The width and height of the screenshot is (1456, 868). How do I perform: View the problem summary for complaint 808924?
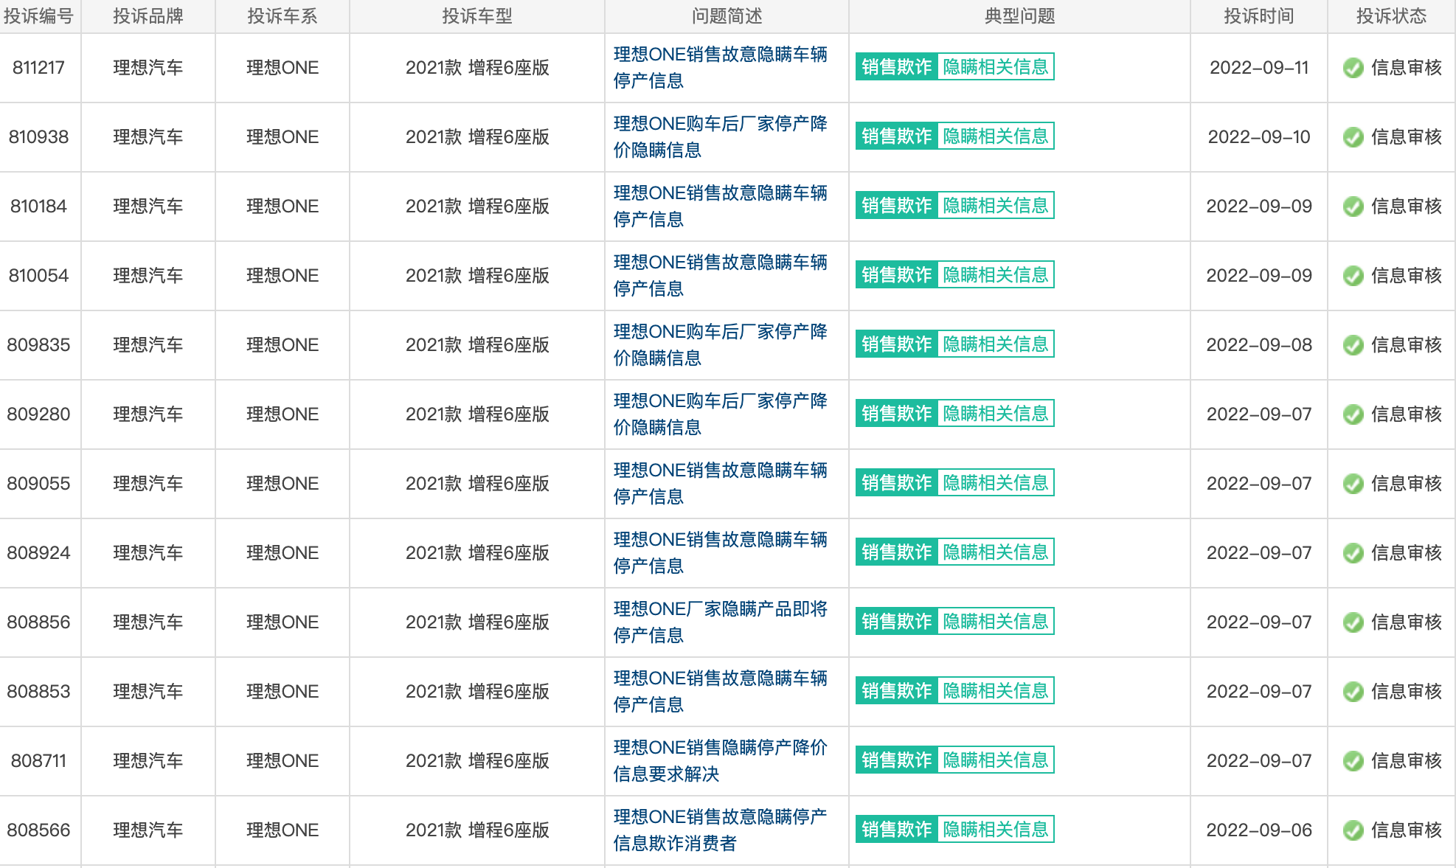tap(721, 552)
